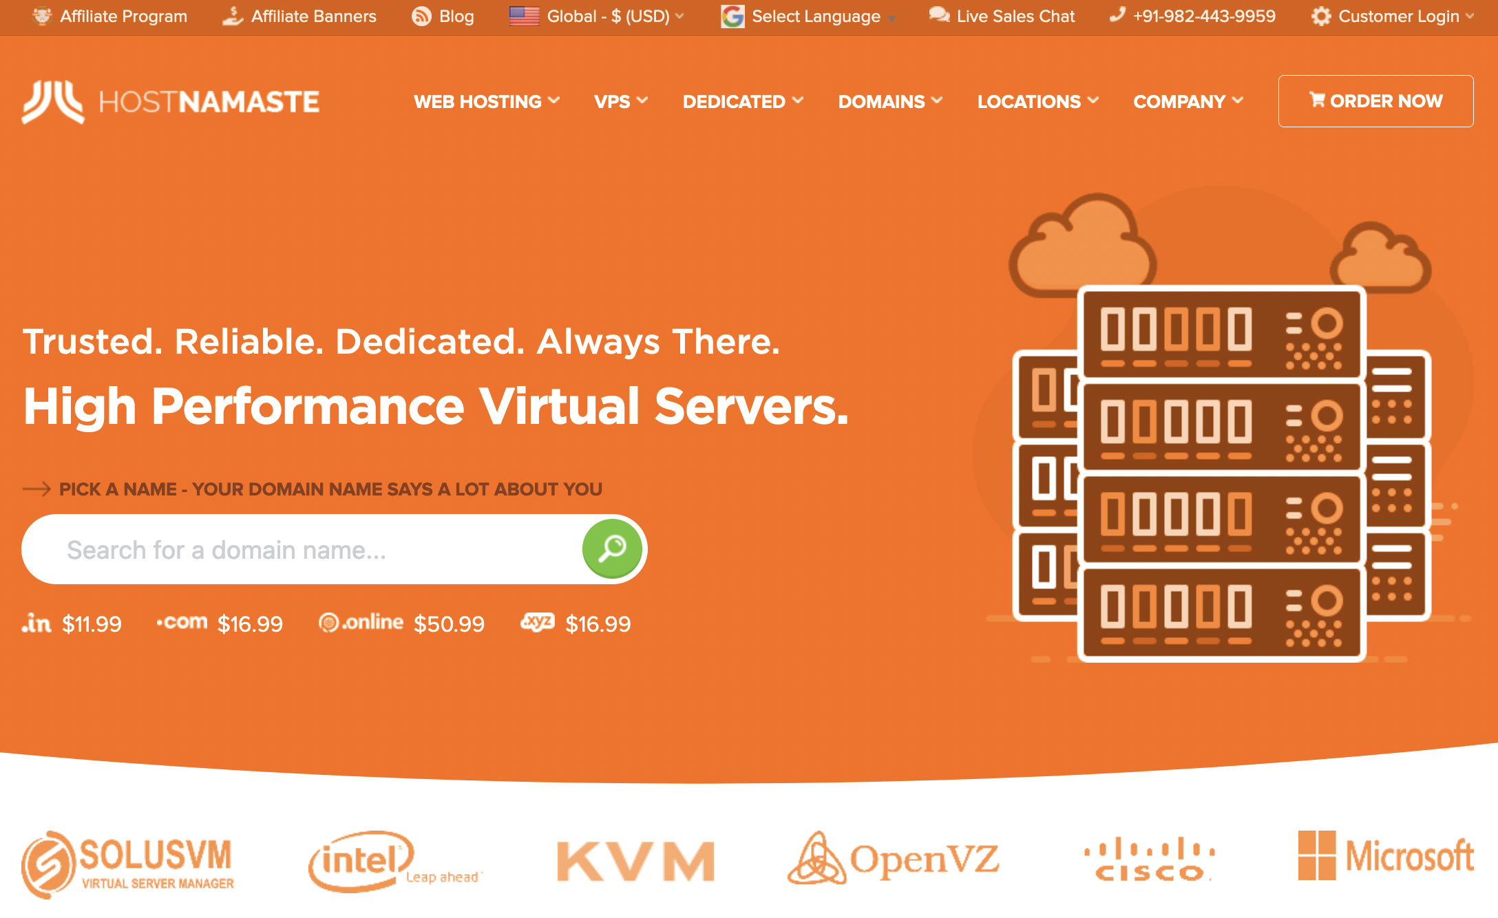Expand the VPS menu chevron

[x=642, y=100]
